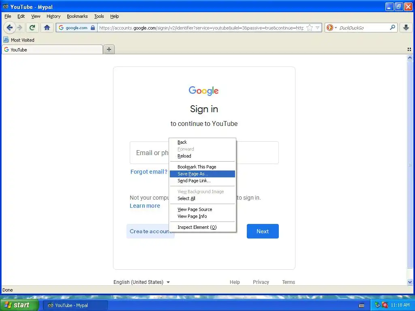Open the English (United States) language dropdown
Screen dimensions: 415x311
coord(141,282)
